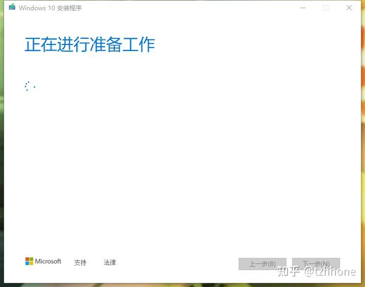Click the 下一步(N) next button
This screenshot has height=287, width=365.
tap(316, 264)
